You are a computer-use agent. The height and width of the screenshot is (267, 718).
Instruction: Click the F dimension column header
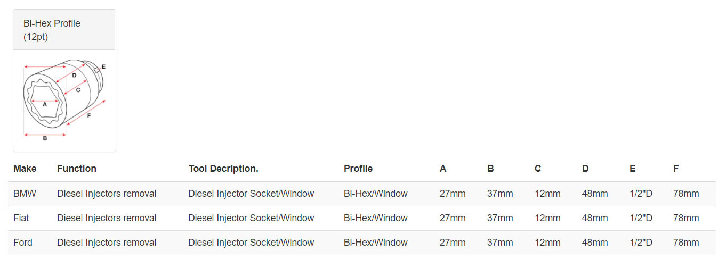(x=676, y=169)
